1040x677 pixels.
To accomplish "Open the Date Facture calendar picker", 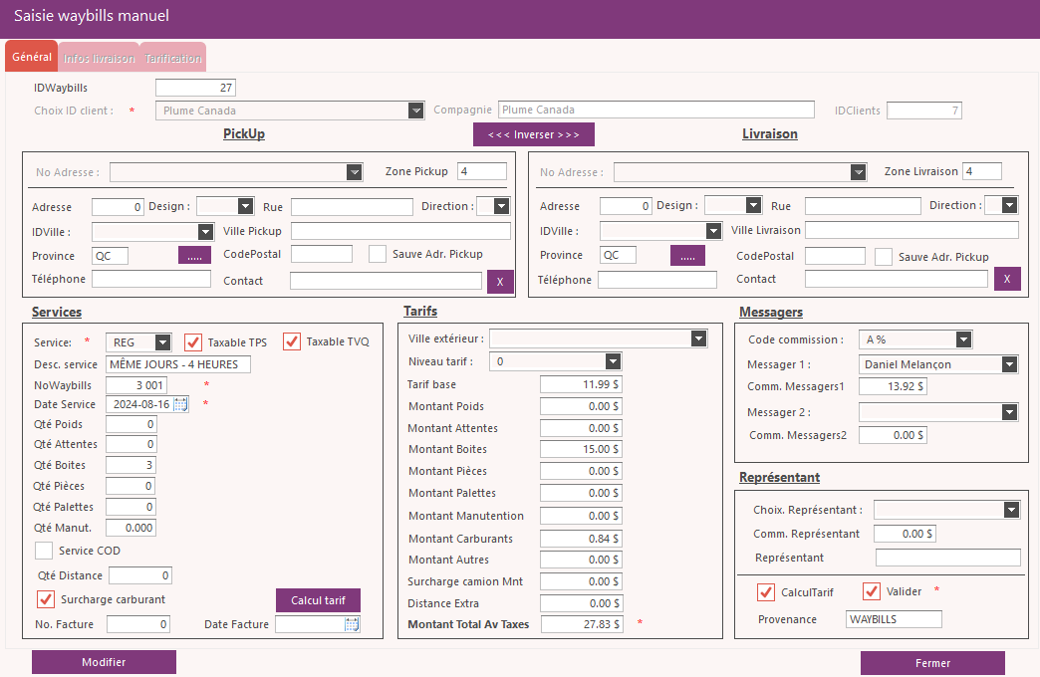I will (352, 624).
